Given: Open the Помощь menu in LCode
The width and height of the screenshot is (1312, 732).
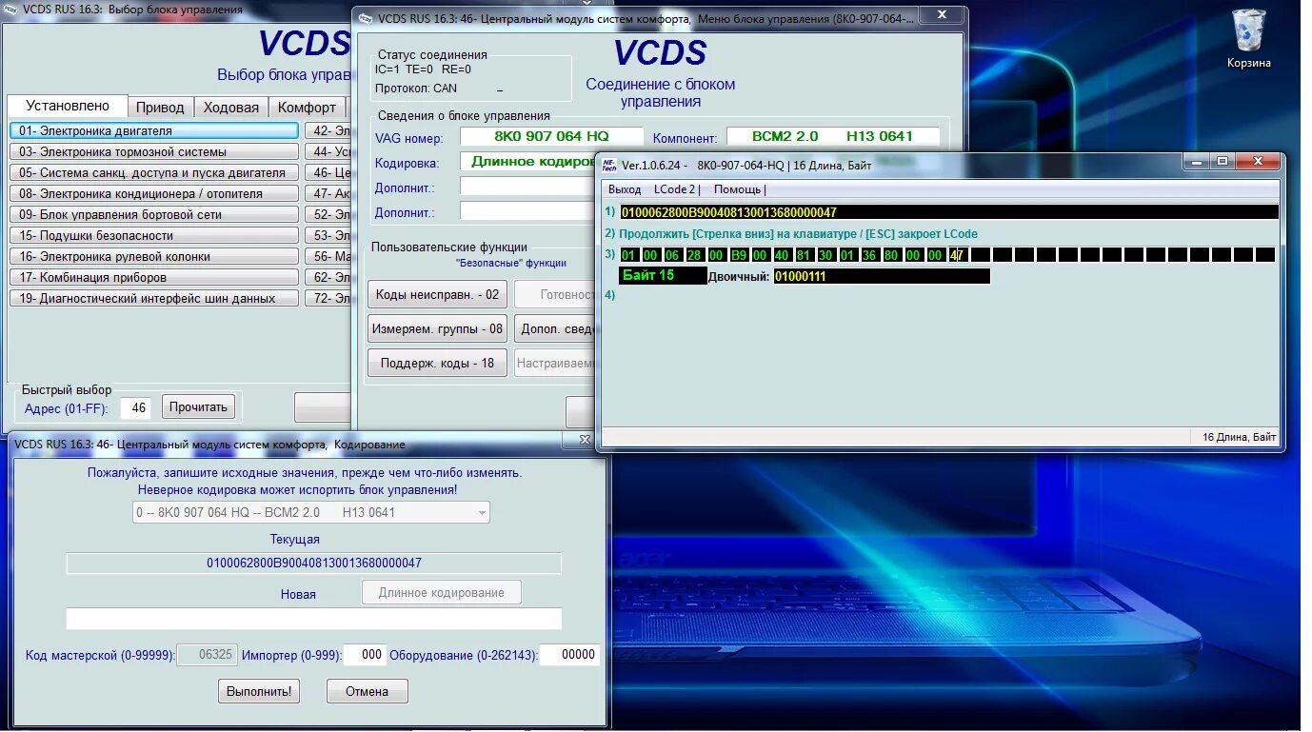Looking at the screenshot, I should coord(739,189).
